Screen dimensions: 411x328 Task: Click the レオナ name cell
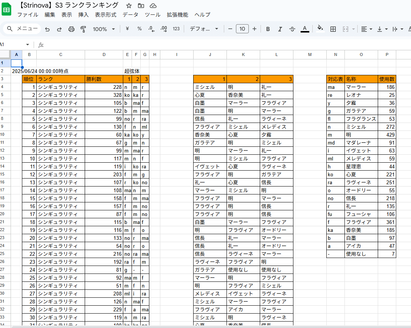(361, 95)
